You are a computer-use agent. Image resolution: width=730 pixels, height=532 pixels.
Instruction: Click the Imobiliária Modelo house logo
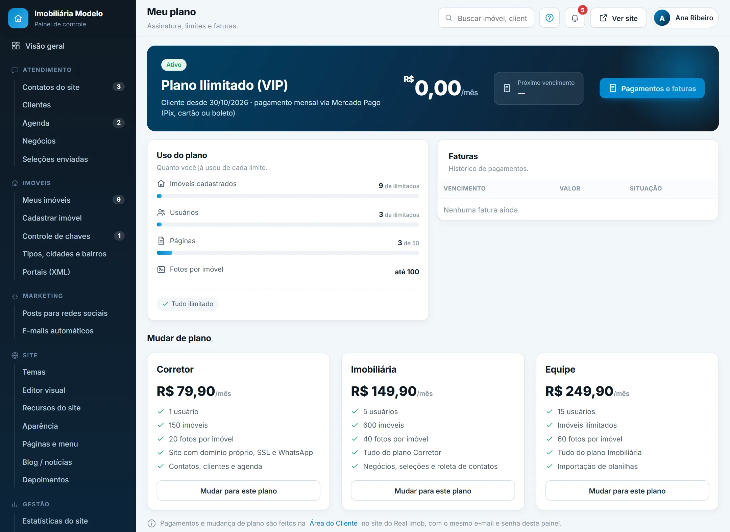(x=18, y=18)
